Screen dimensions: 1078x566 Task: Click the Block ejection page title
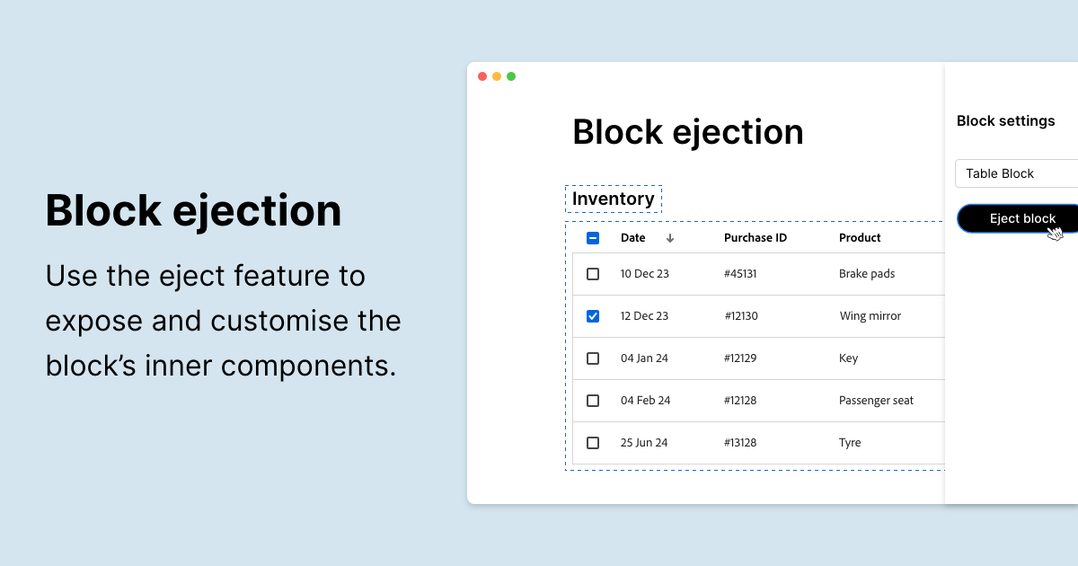point(688,132)
